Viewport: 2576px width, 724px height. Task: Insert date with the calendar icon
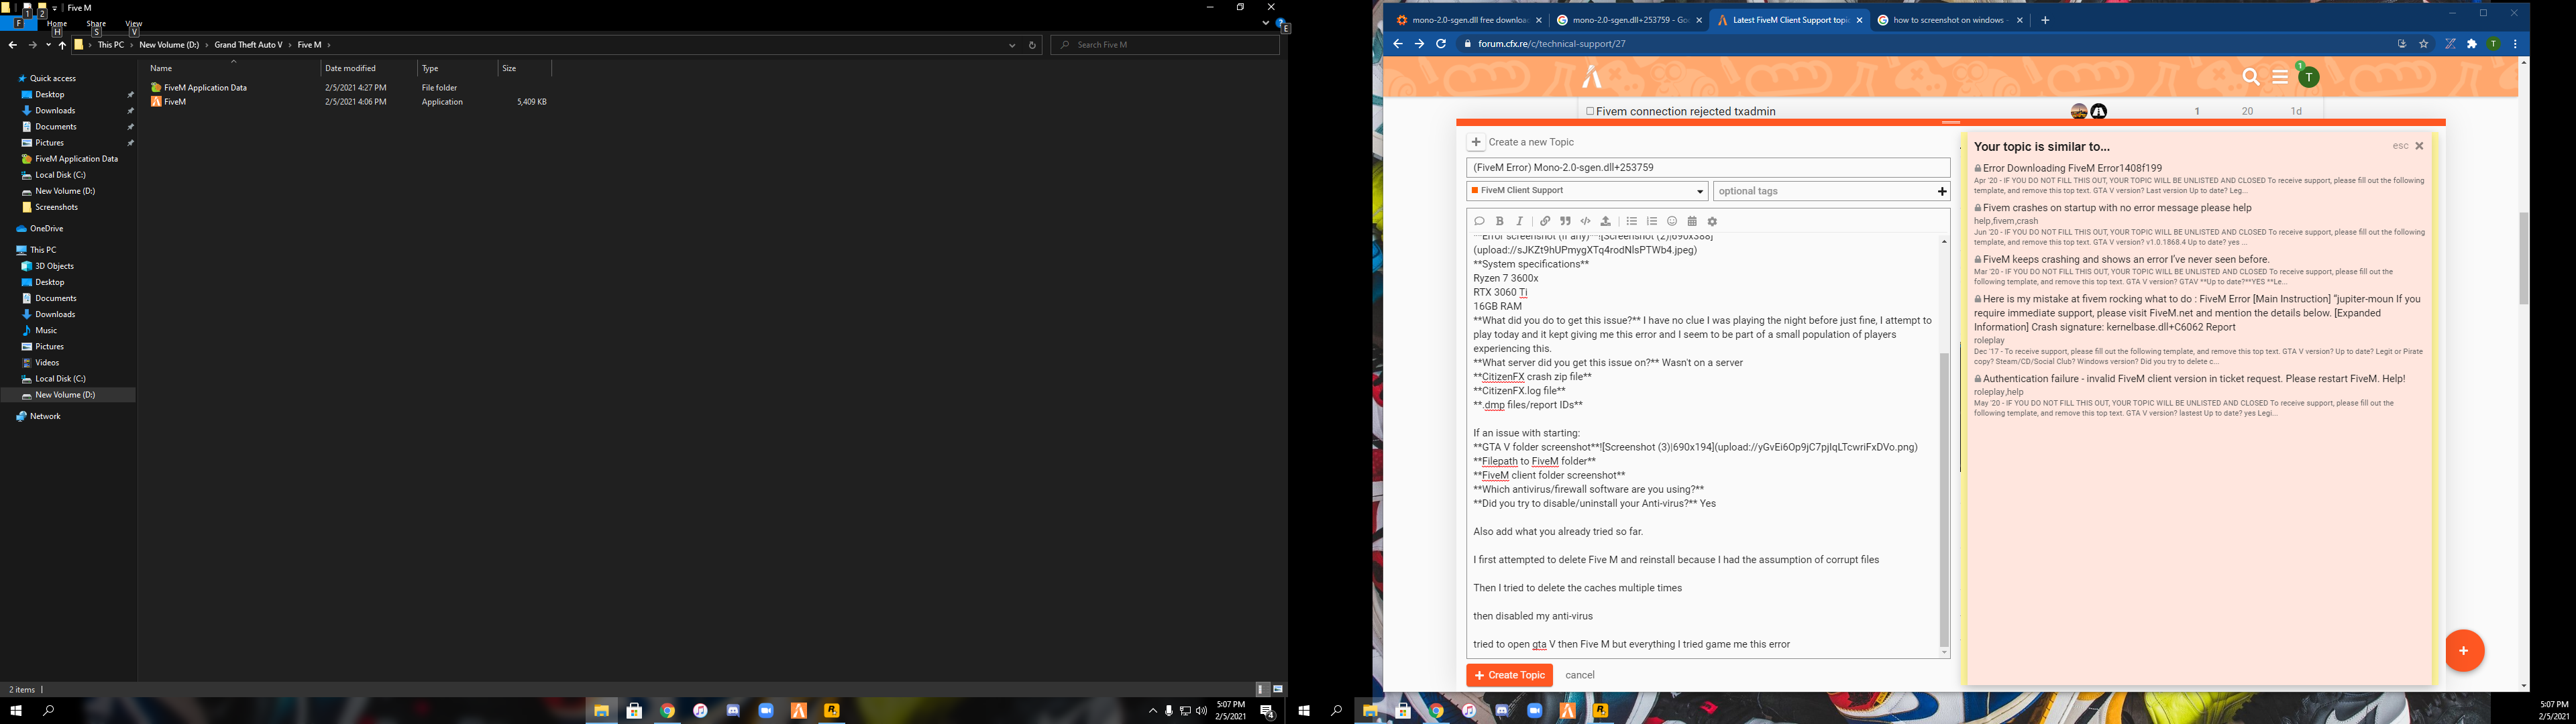[1692, 221]
